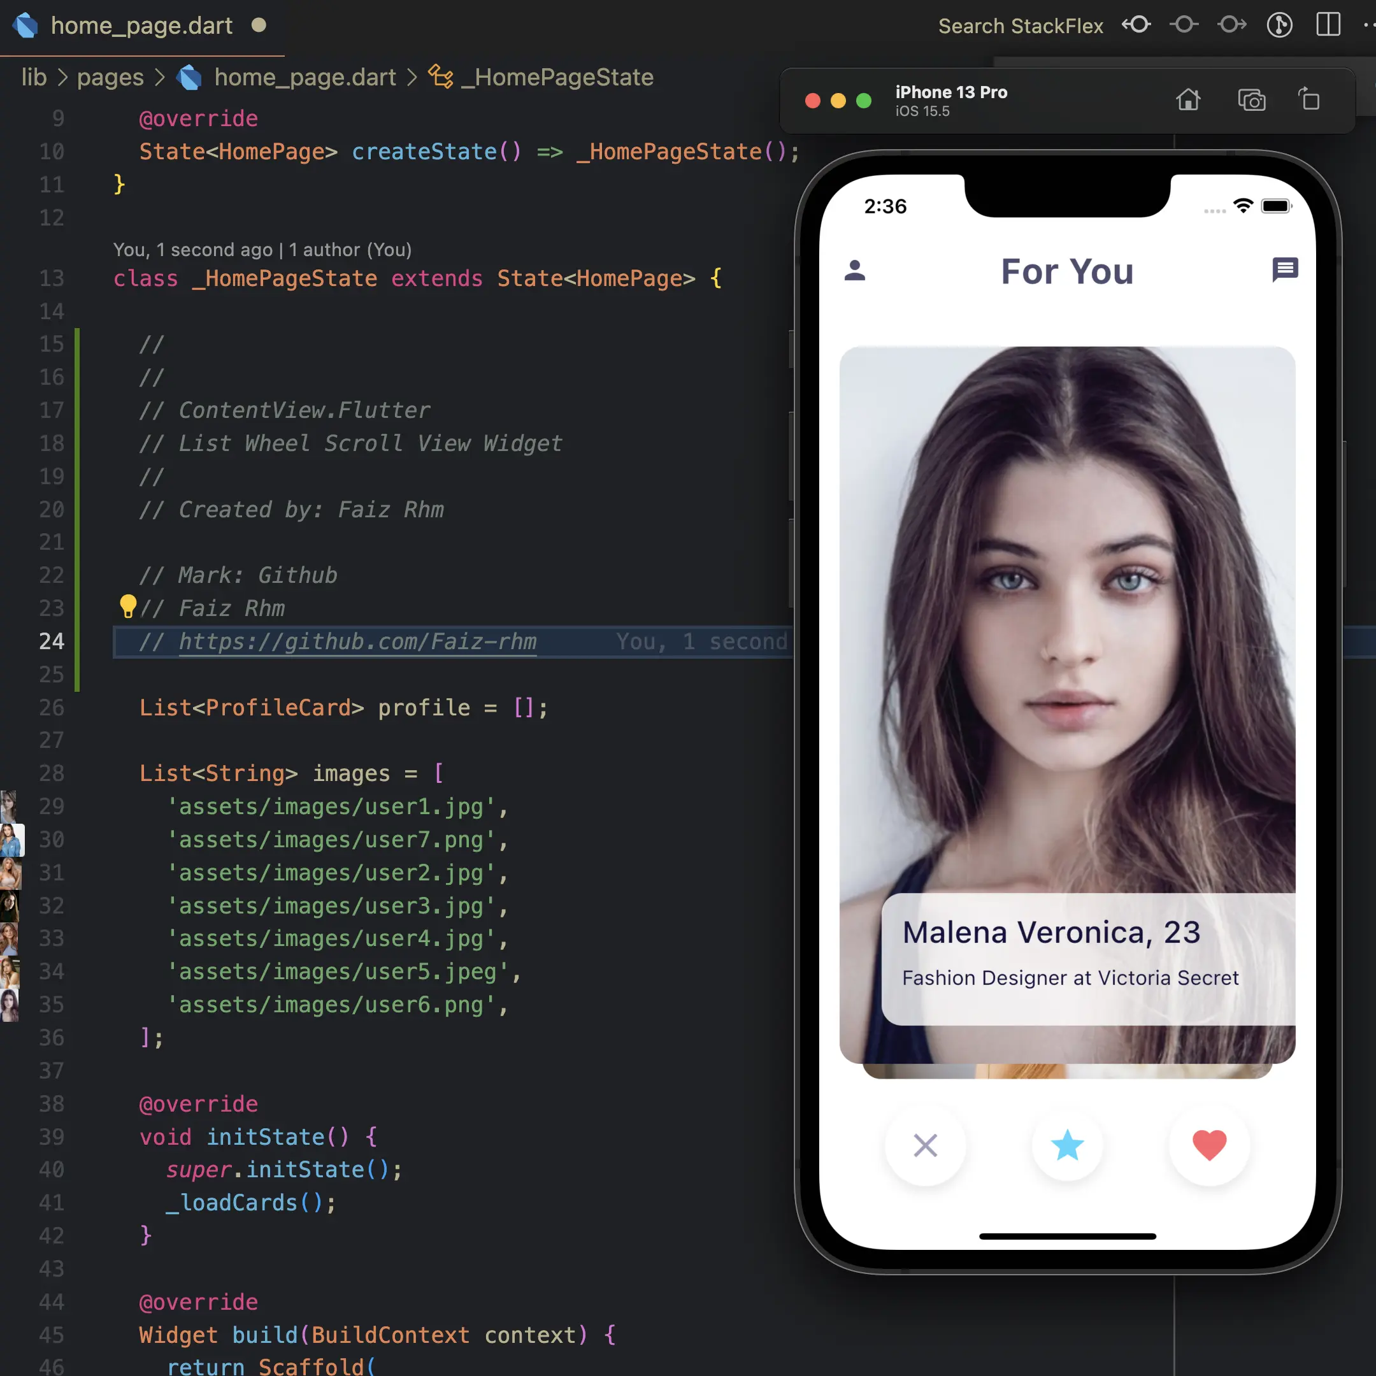Click the lightbulb code action on line 23
Image resolution: width=1376 pixels, height=1376 pixels.
128,607
